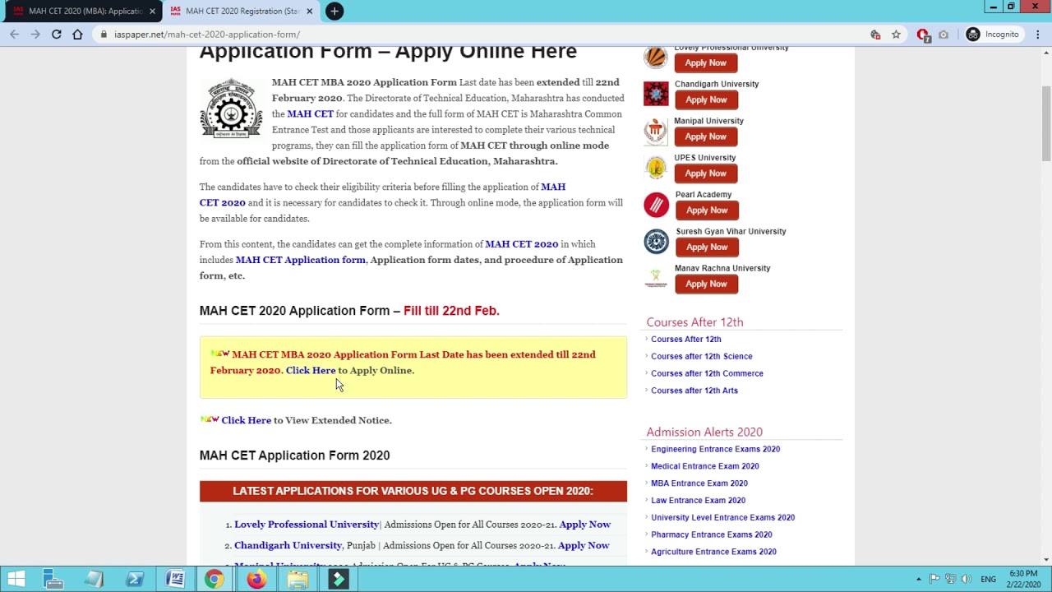Open the Chrome three-dot menu
This screenshot has width=1052, height=592.
click(x=1038, y=35)
